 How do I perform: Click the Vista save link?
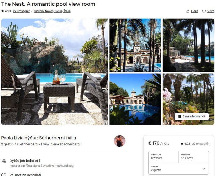(211, 11)
